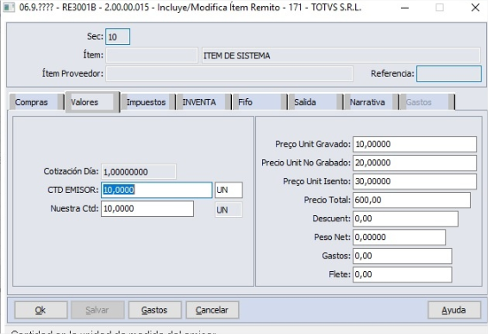Focus the Gastos amount field
488x334 pixels.
402,256
